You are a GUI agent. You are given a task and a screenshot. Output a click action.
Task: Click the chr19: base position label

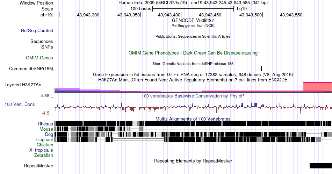(46, 15)
